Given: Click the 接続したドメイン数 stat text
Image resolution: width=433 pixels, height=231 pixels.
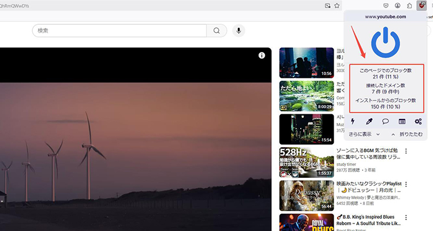Looking at the screenshot, I should 386,85.
